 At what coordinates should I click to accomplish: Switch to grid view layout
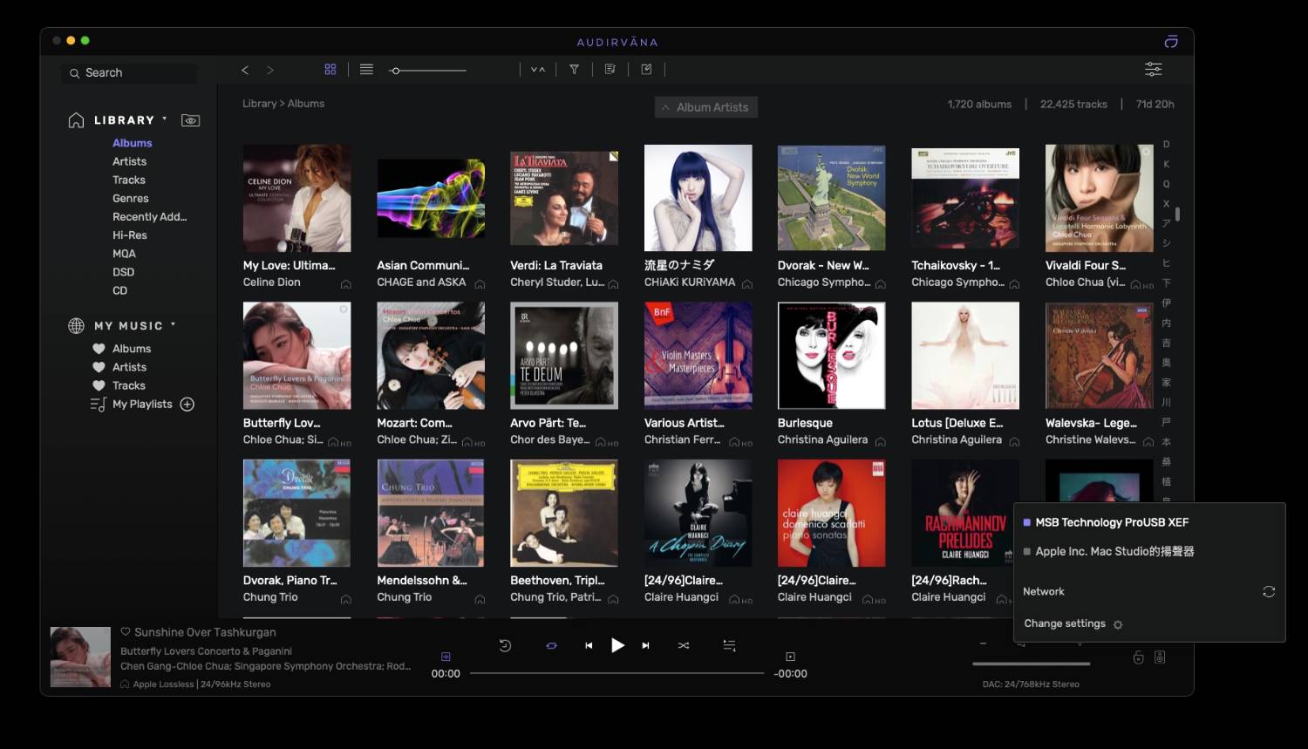tap(330, 70)
